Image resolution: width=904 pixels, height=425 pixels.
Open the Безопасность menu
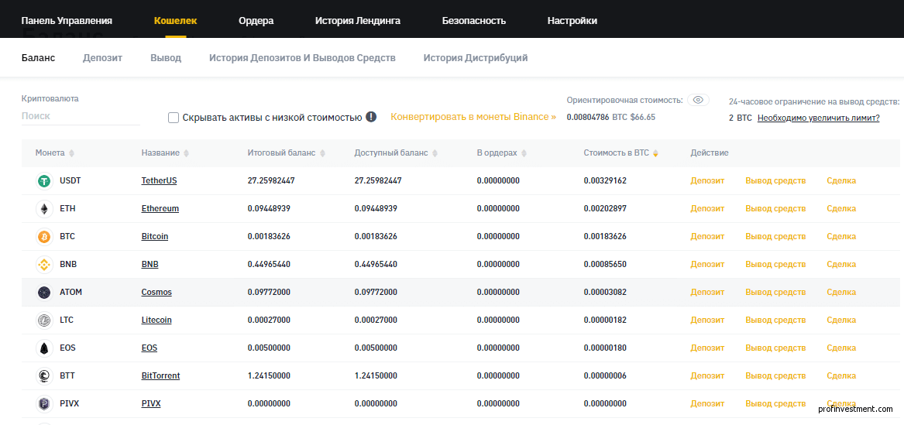point(474,21)
